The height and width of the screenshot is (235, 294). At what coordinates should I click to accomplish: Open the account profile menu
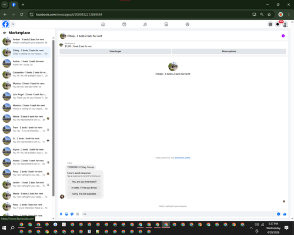285,24
